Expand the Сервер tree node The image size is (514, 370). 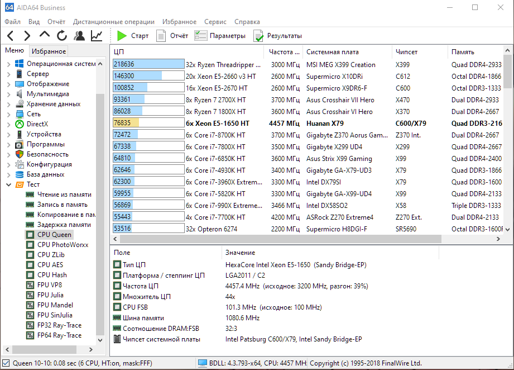[x=9, y=74]
